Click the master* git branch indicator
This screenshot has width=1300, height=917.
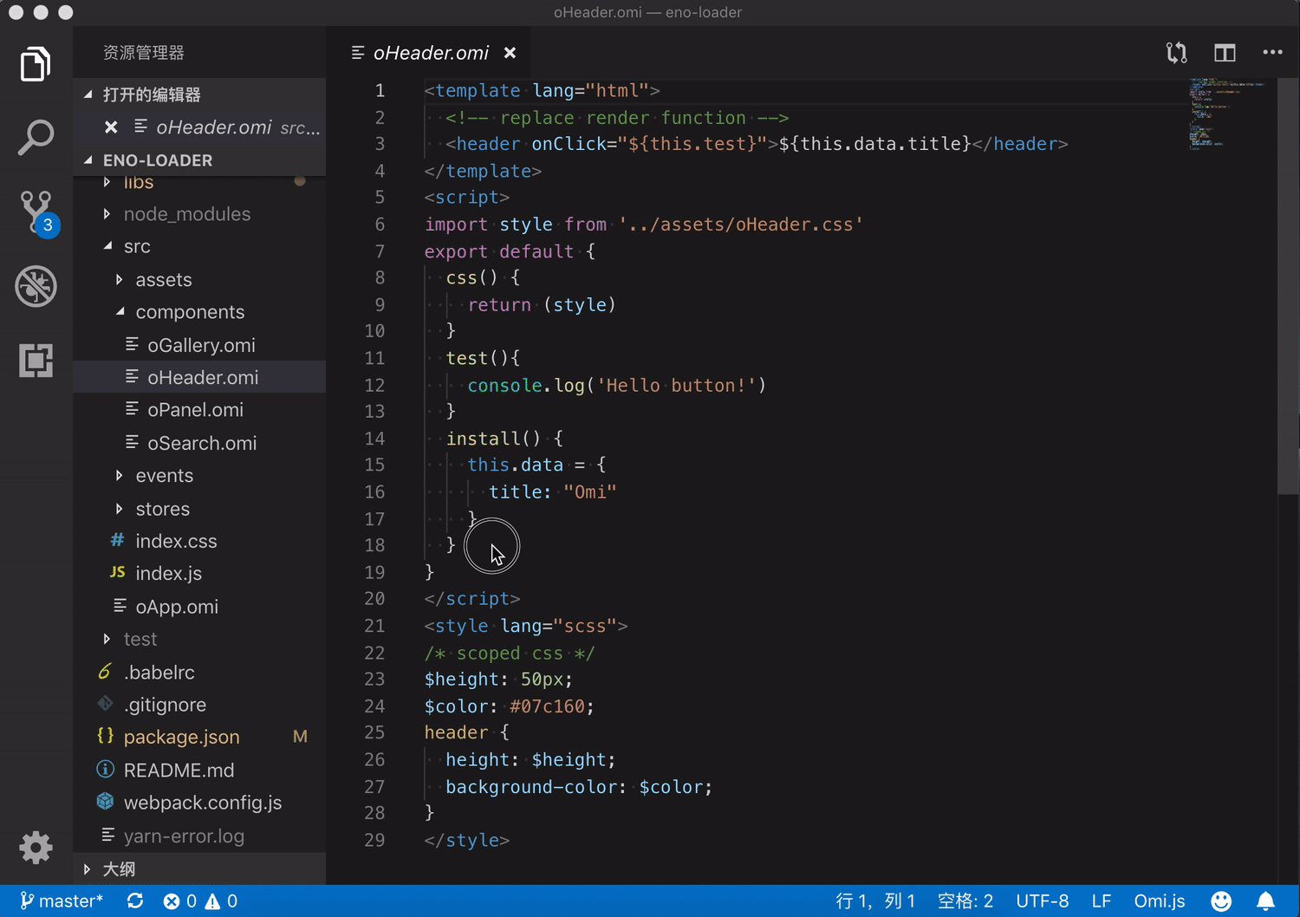(x=62, y=901)
